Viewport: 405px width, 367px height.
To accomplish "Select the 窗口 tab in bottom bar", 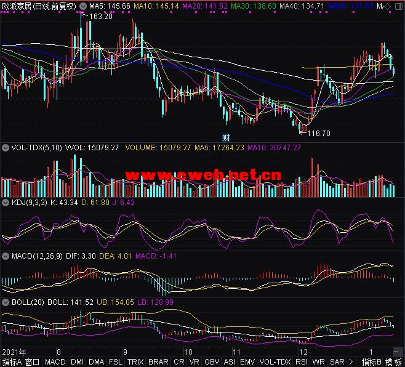I will [x=32, y=362].
